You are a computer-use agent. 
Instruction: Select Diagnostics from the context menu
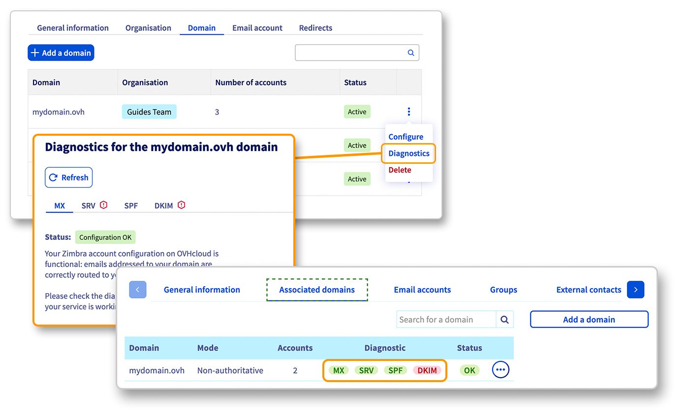click(408, 153)
